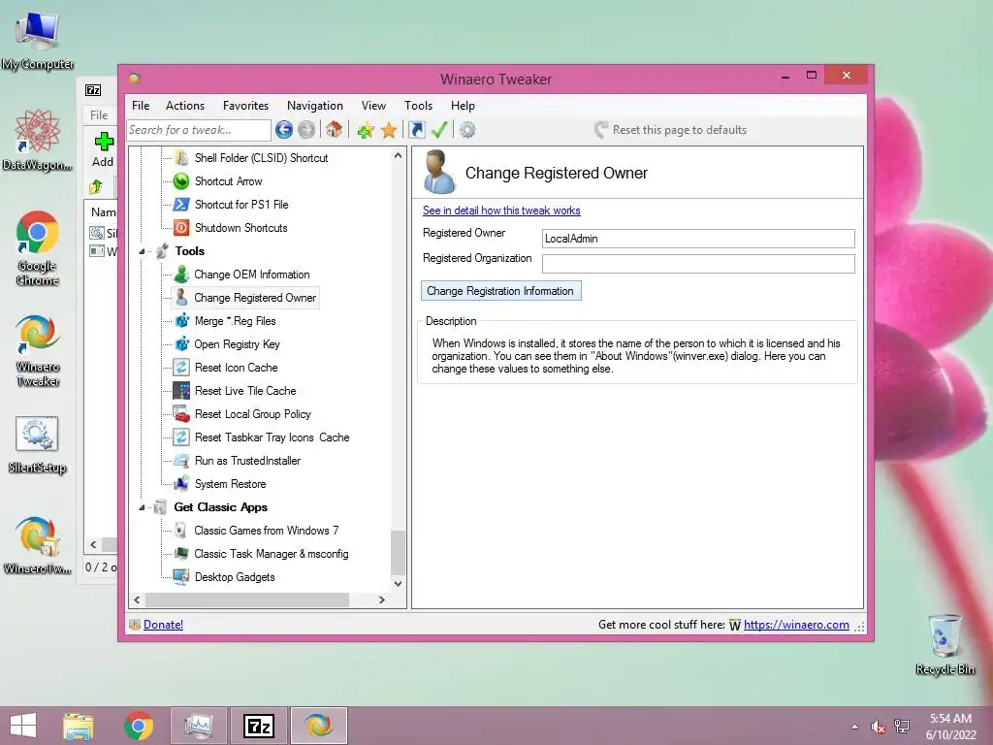Open 'See in detail how this tweak works' link
The width and height of the screenshot is (993, 745).
(501, 211)
